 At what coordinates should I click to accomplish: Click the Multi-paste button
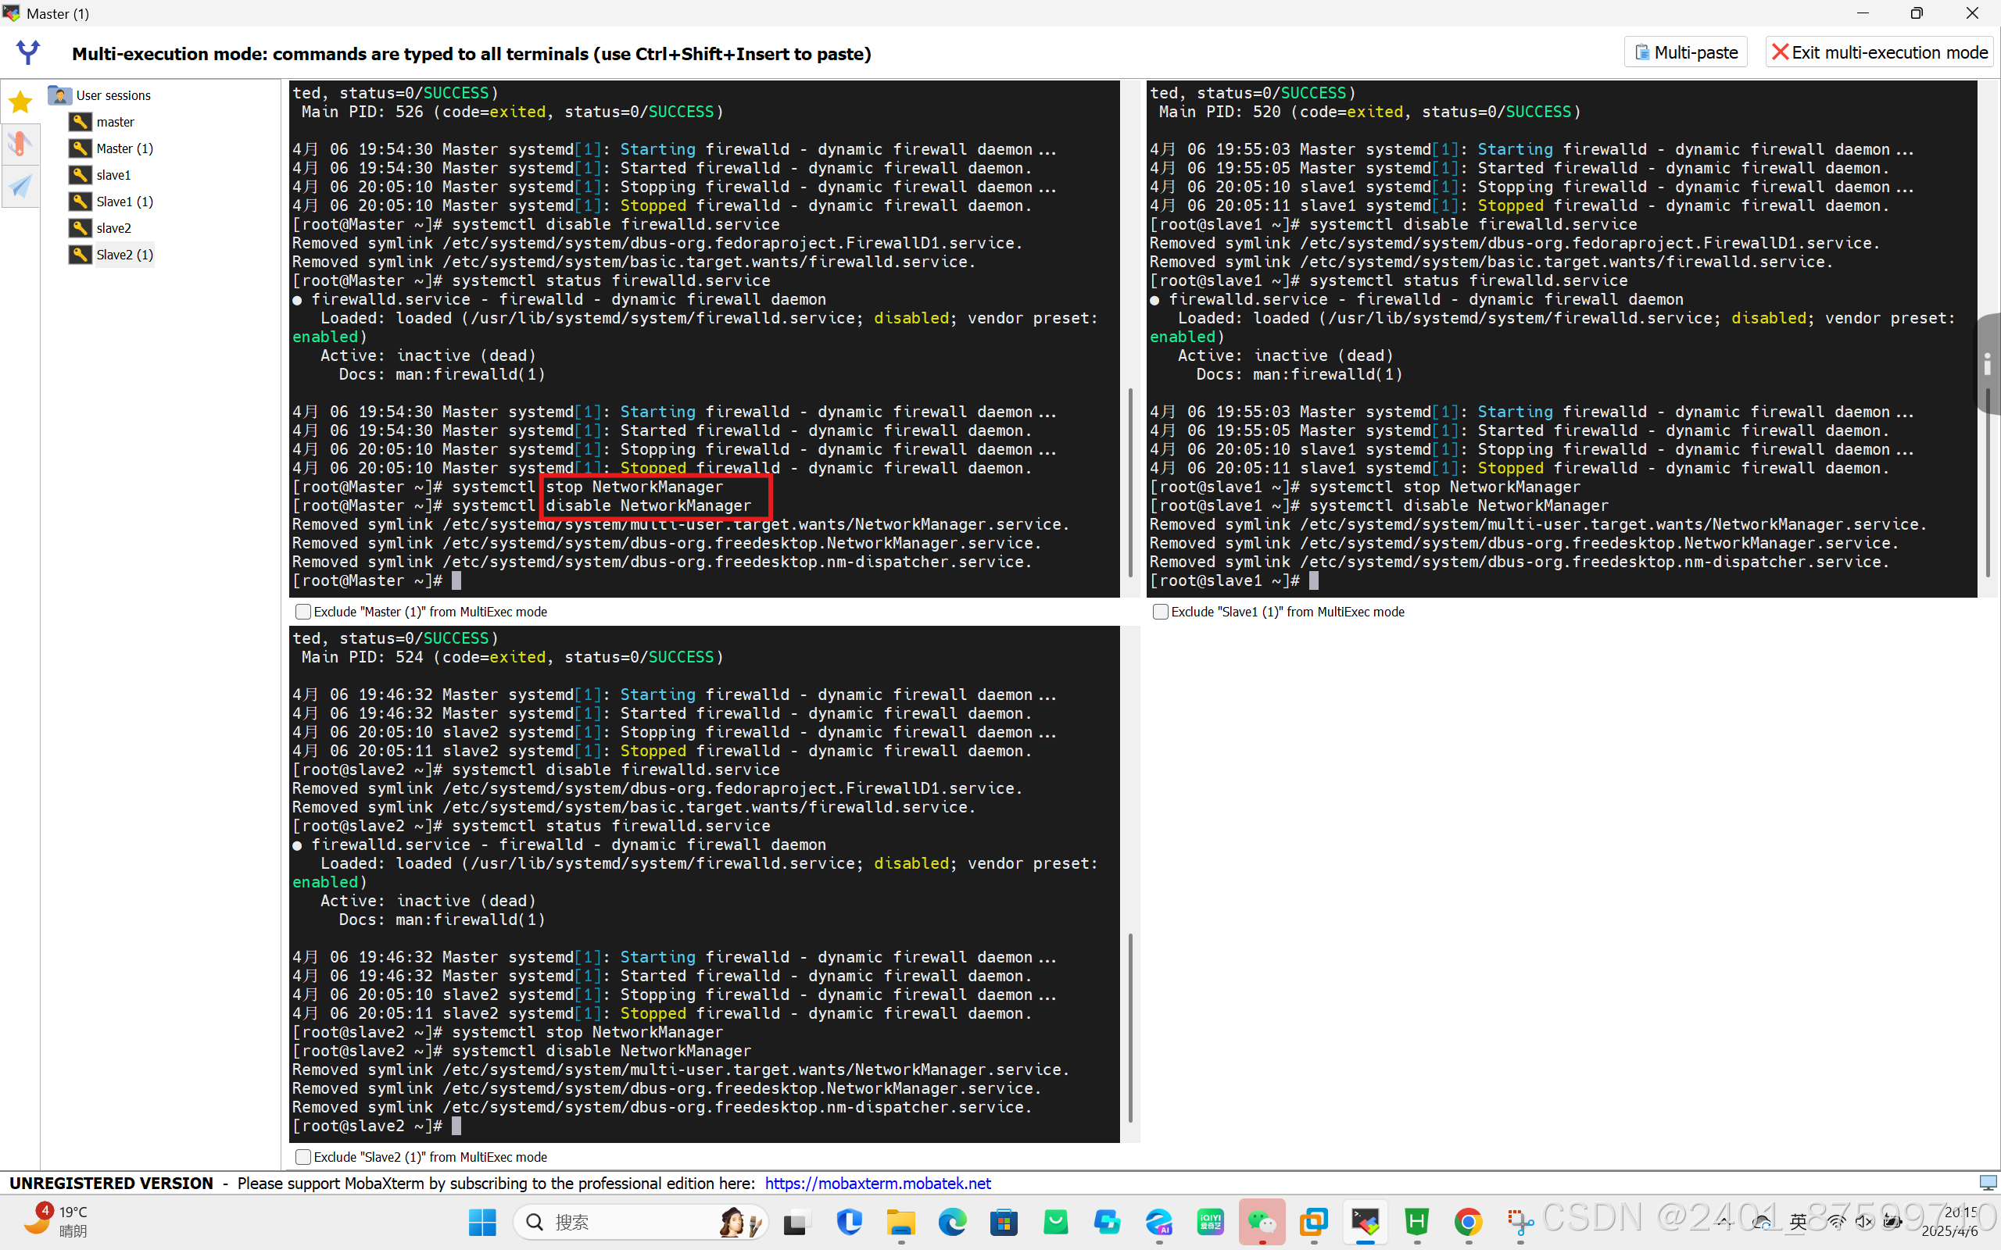coord(1685,52)
